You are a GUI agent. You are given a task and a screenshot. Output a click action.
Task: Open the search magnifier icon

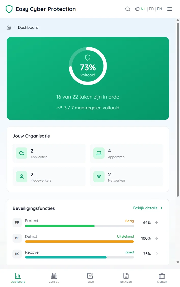127,9
